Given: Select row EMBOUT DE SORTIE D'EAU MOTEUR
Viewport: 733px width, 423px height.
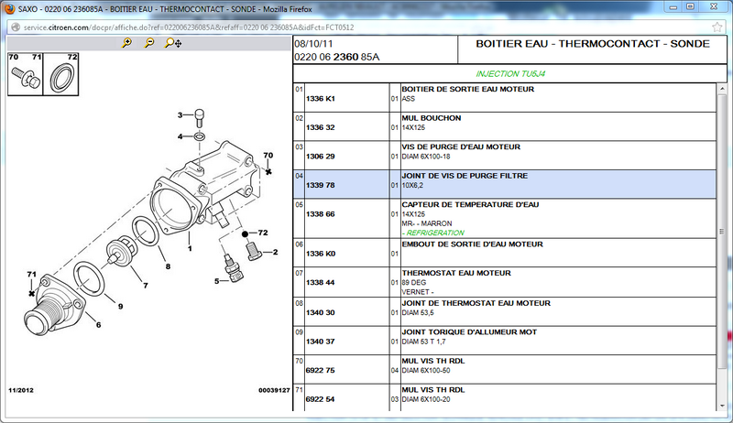Looking at the screenshot, I should click(x=505, y=253).
